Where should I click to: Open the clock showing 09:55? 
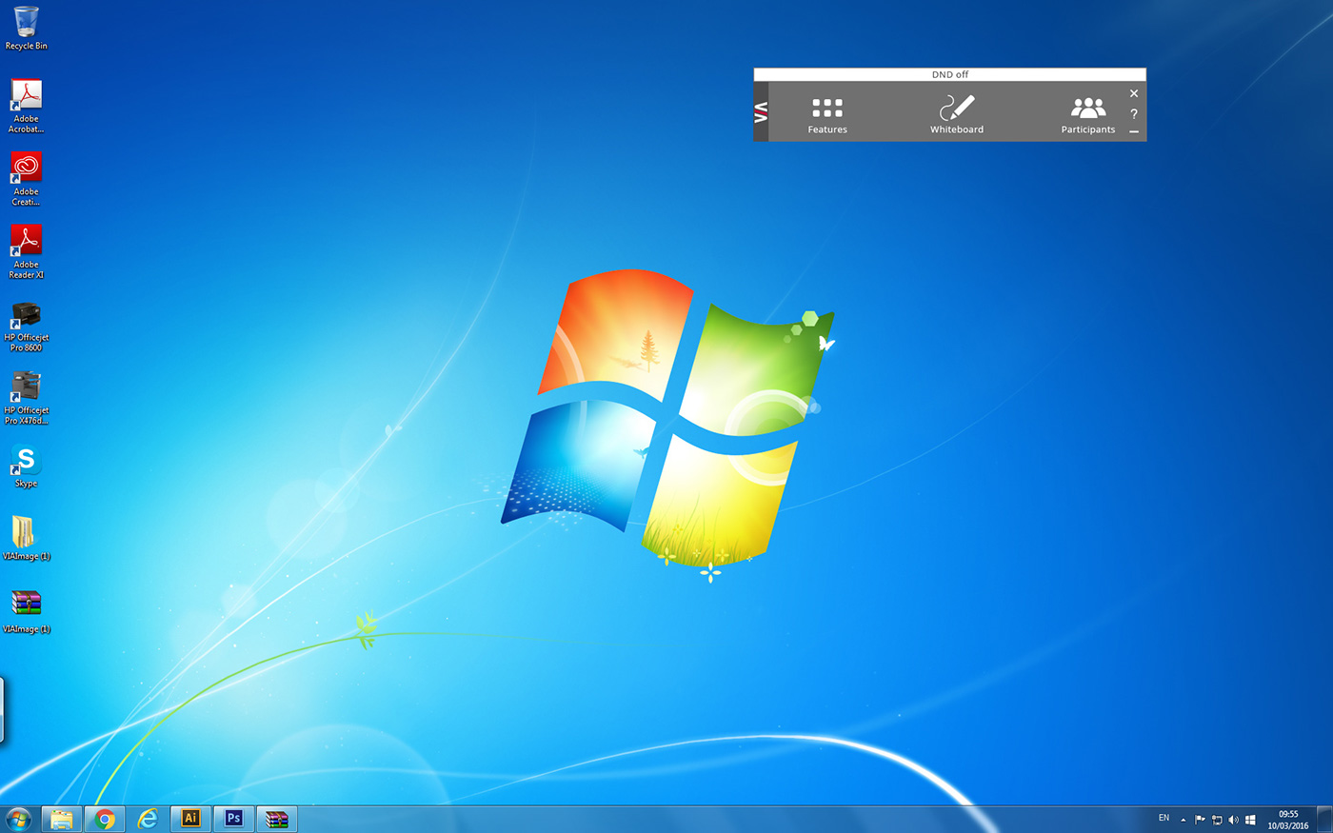(x=1288, y=820)
